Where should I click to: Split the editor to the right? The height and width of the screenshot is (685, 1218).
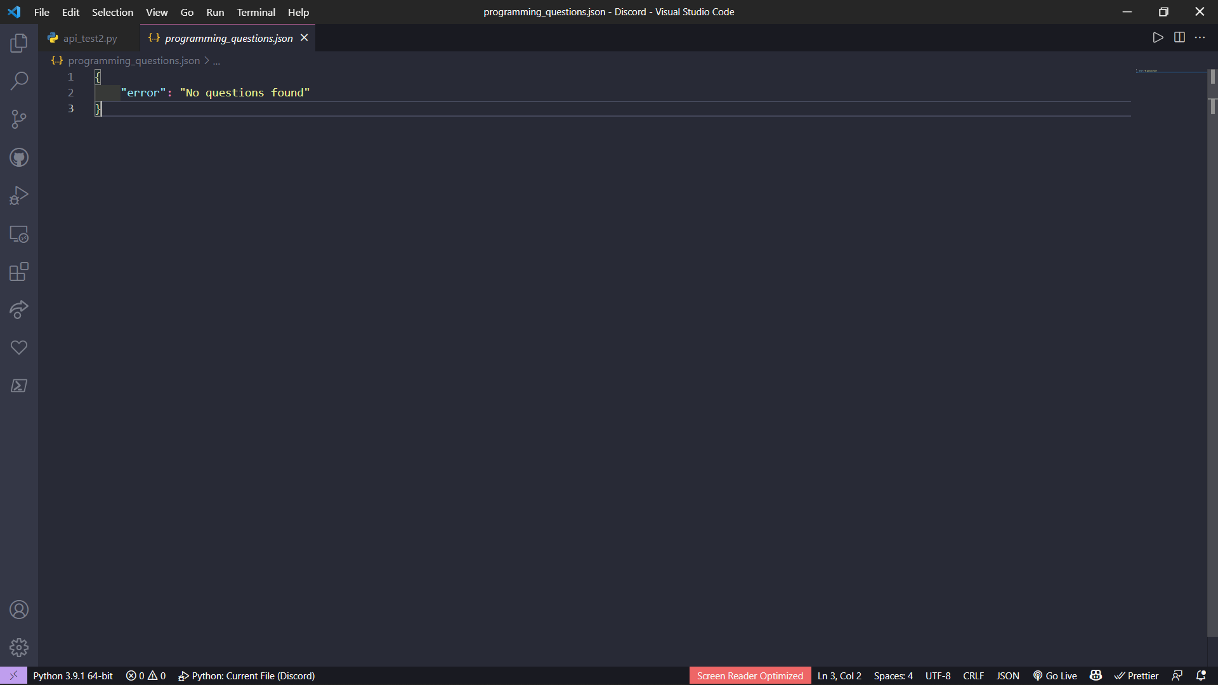pyautogui.click(x=1179, y=37)
